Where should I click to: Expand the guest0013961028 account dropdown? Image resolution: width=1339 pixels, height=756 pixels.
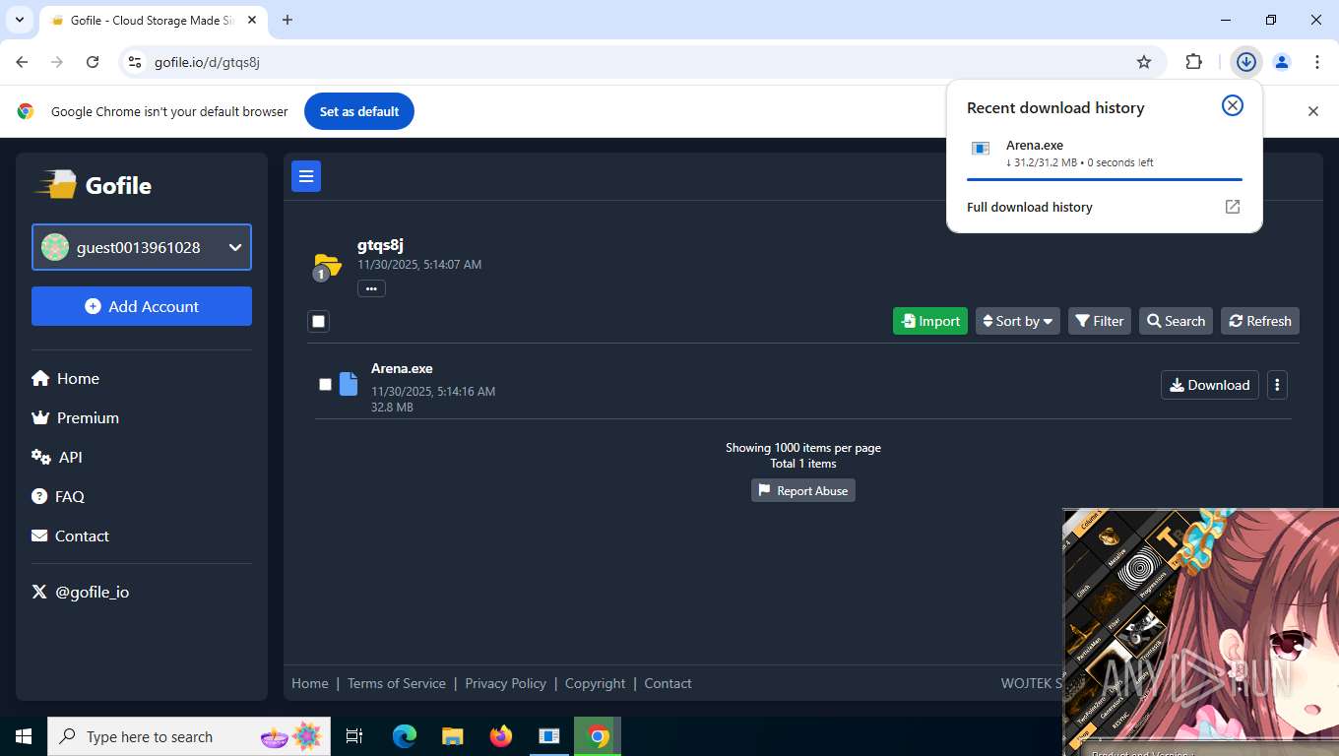(x=142, y=247)
